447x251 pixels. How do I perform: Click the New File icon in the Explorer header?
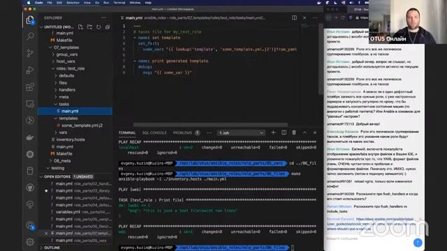coord(80,27)
